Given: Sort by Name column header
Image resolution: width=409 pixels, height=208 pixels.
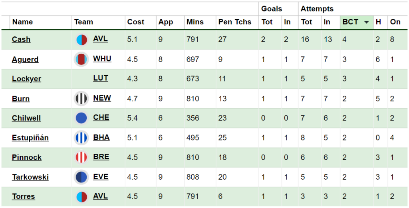Looking at the screenshot, I should click(22, 22).
